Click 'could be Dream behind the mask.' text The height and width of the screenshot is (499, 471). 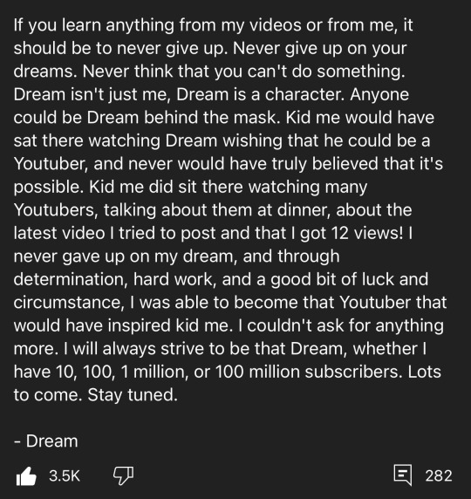pyautogui.click(x=147, y=118)
